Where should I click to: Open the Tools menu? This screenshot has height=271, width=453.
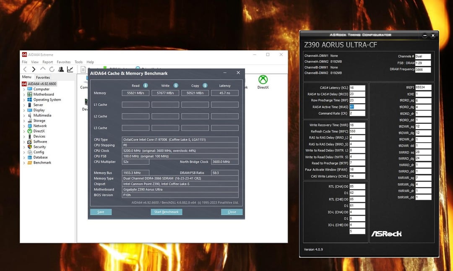[x=78, y=62]
